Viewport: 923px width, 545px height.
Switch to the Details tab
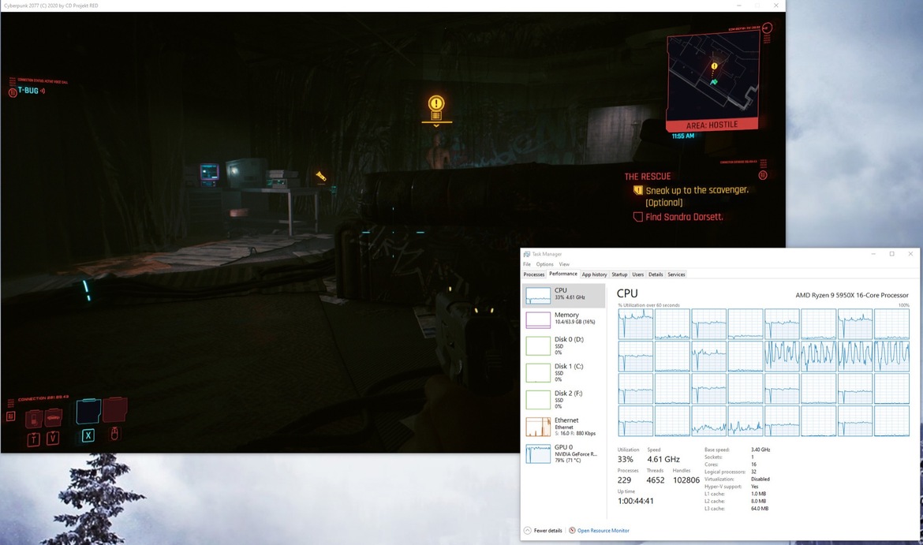point(656,274)
